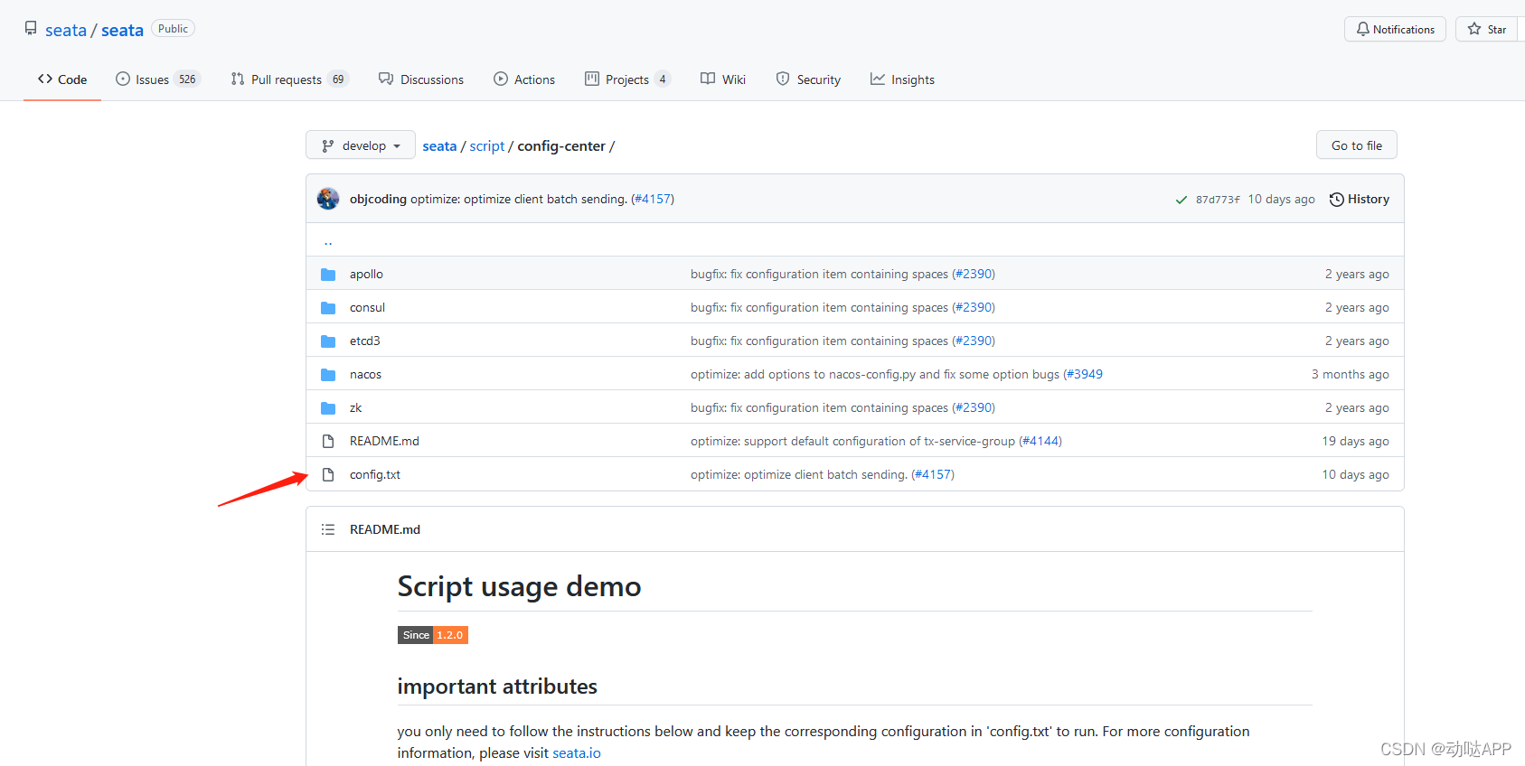1525x766 pixels.
Task: Click the Since 1.2.0 badge
Action: point(433,635)
